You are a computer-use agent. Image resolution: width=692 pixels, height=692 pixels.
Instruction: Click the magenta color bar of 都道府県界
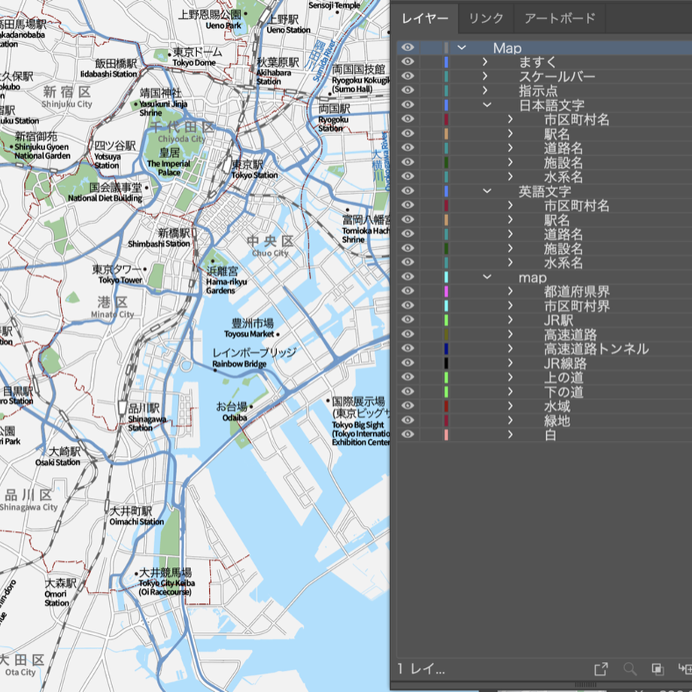click(x=446, y=291)
